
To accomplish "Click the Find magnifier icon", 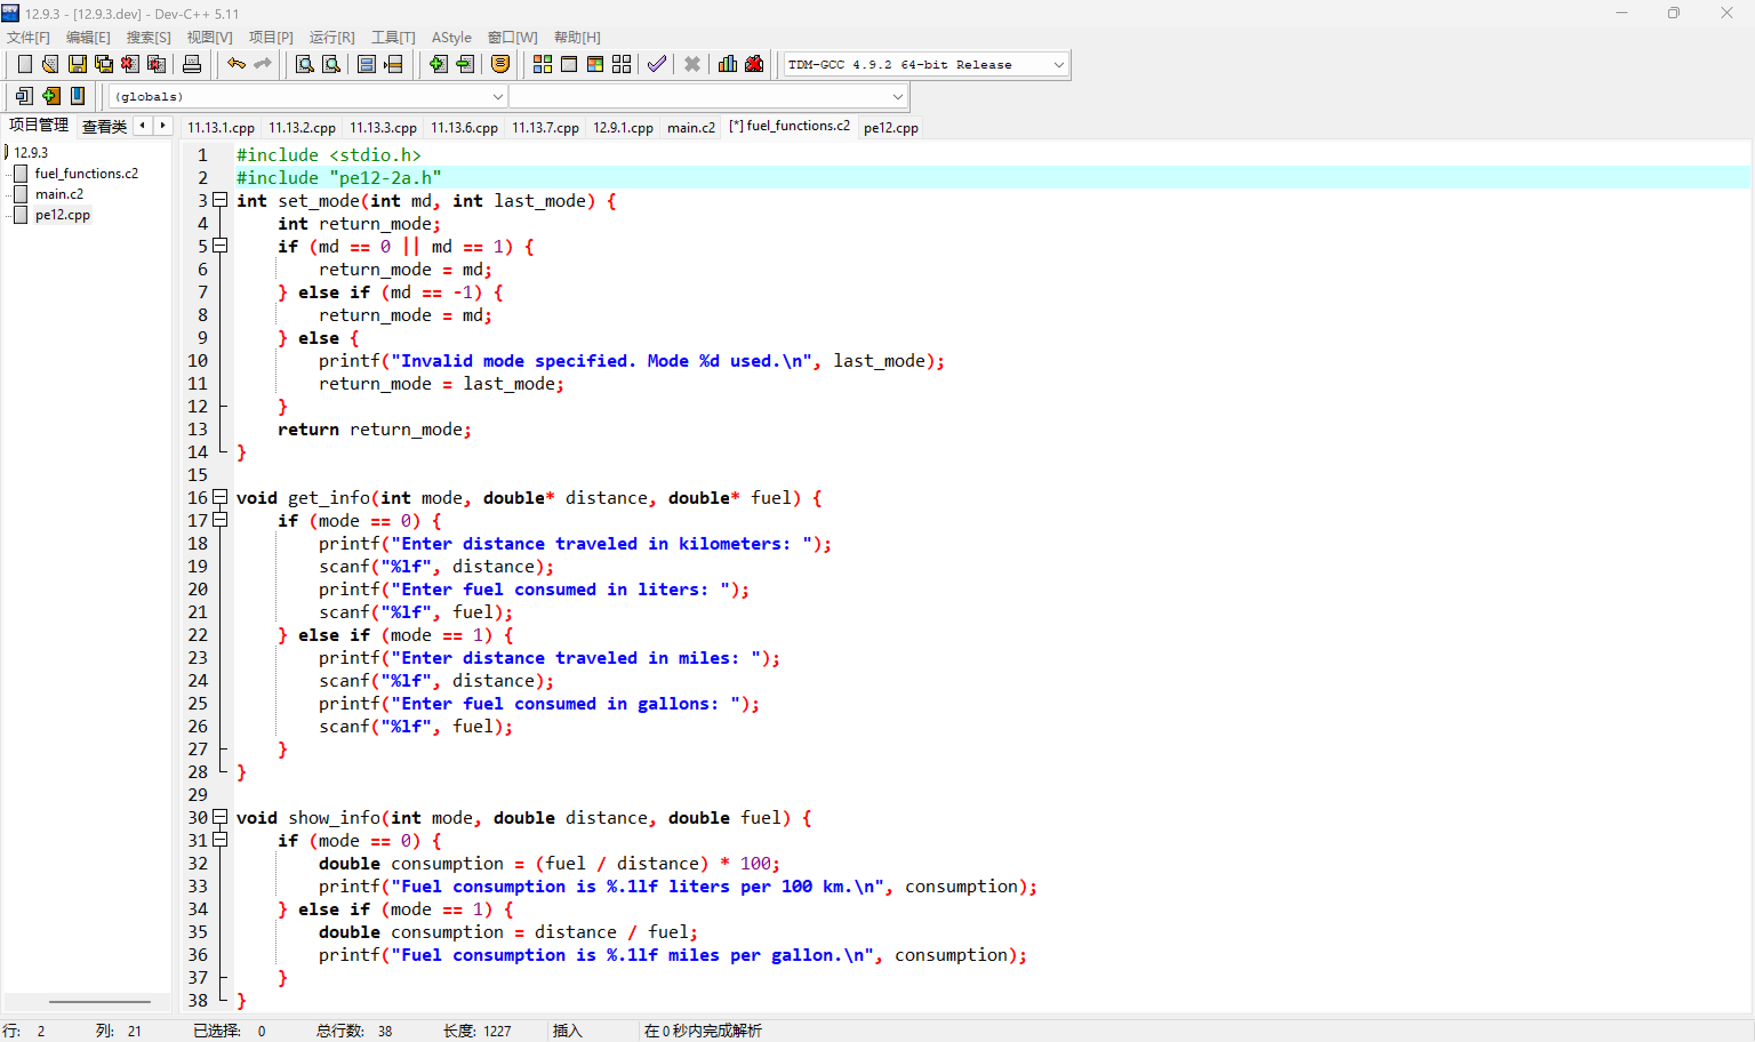I will point(304,65).
